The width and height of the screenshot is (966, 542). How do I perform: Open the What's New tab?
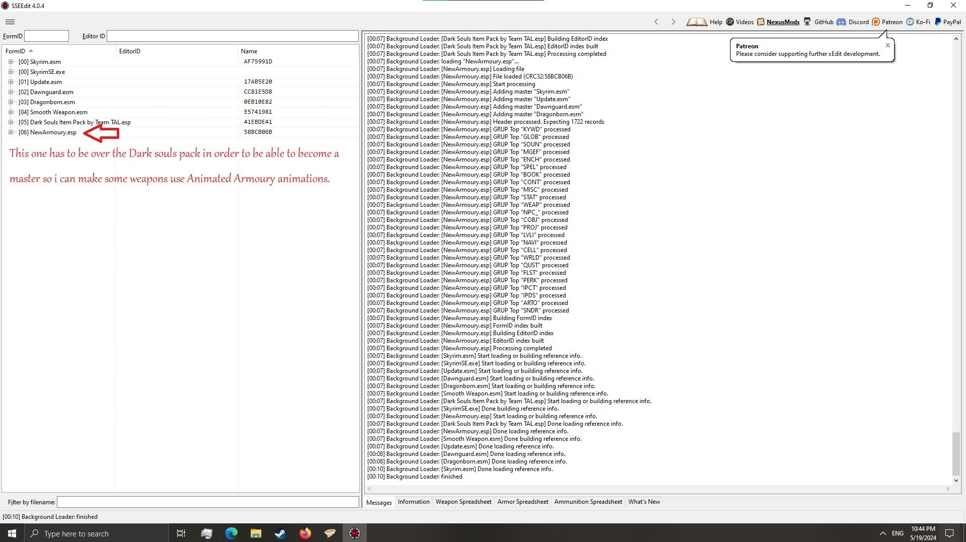click(644, 502)
